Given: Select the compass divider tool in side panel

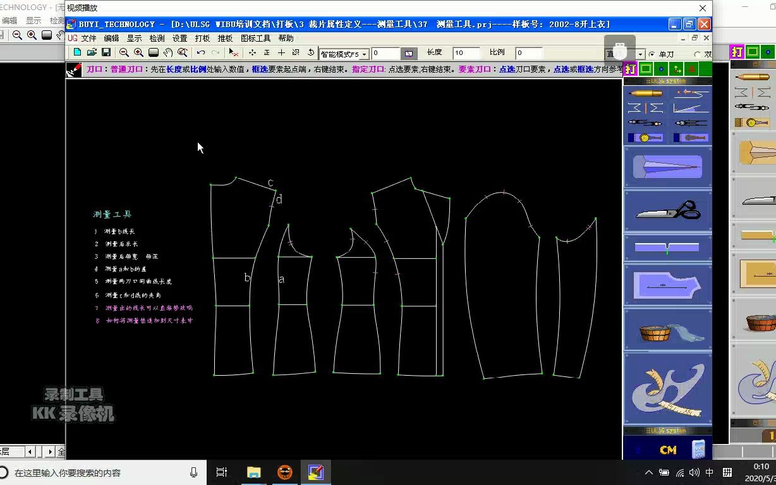Looking at the screenshot, I should pyautogui.click(x=645, y=123).
